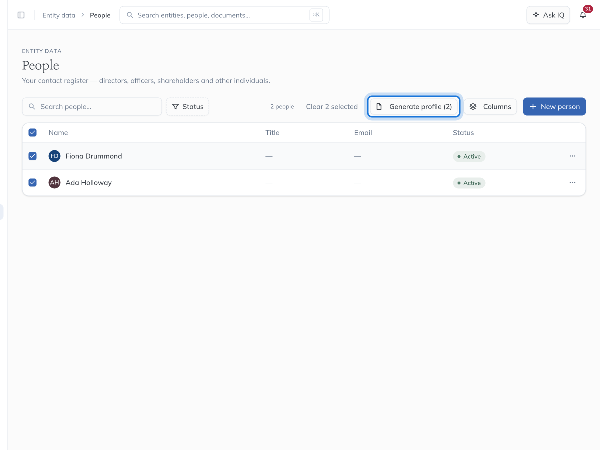Click the Ask IQ sparkle icon
This screenshot has width=600, height=450.
click(x=536, y=15)
